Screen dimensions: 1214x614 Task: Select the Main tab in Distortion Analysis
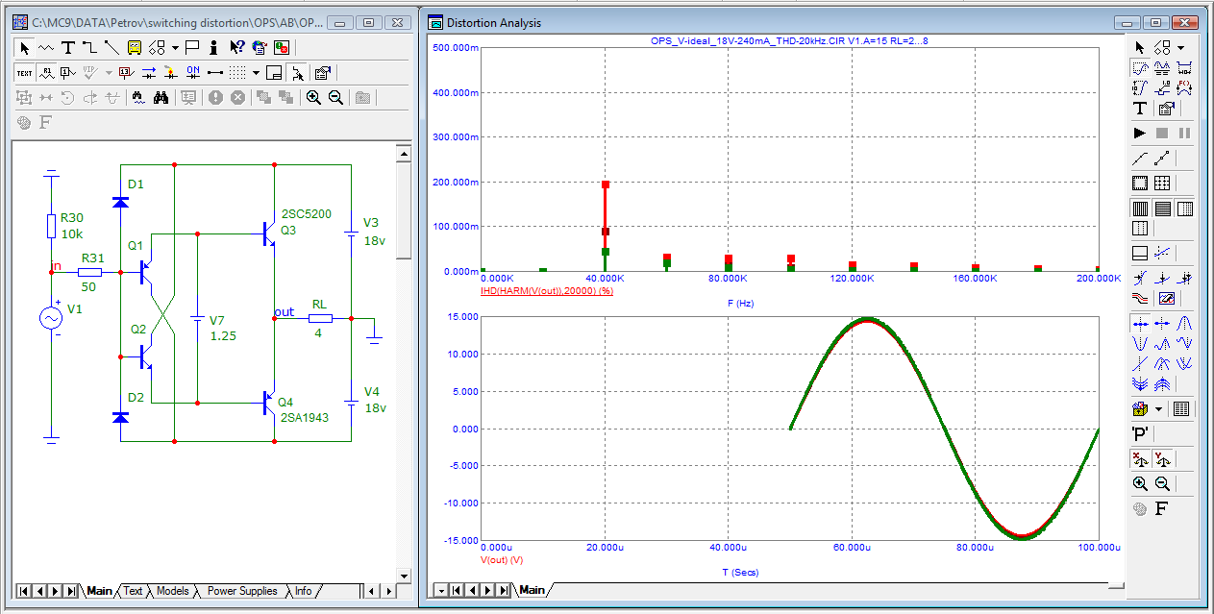pos(532,589)
